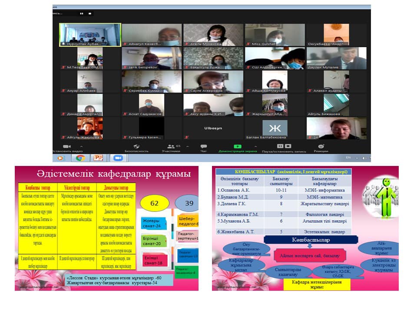Open the Reactions emoji icon
The height and width of the screenshot is (312, 417).
(321, 146)
